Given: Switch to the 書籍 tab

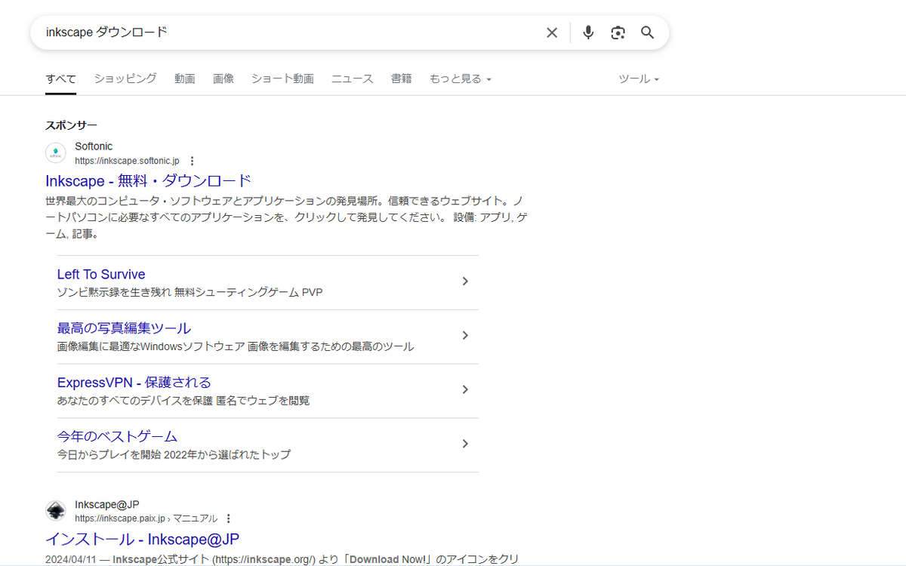Looking at the screenshot, I should click(402, 78).
